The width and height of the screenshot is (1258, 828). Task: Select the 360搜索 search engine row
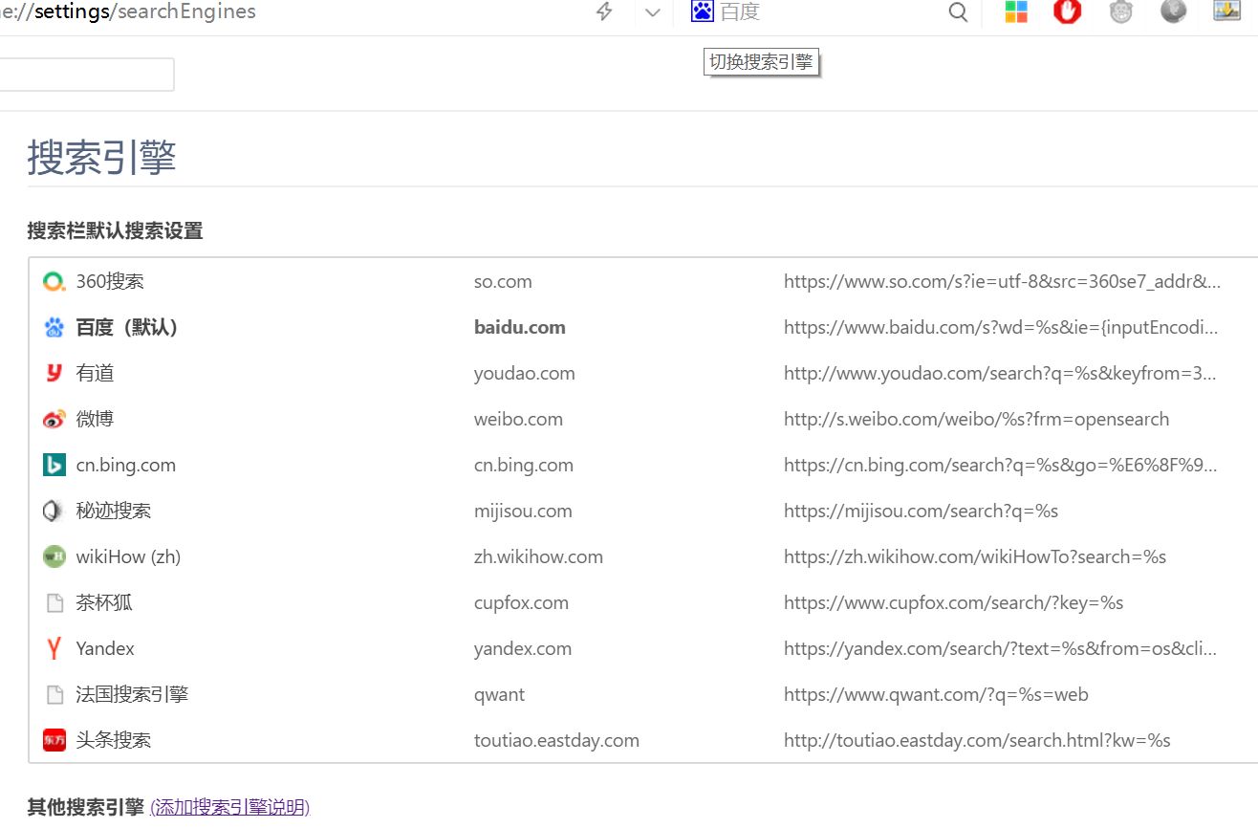110,282
